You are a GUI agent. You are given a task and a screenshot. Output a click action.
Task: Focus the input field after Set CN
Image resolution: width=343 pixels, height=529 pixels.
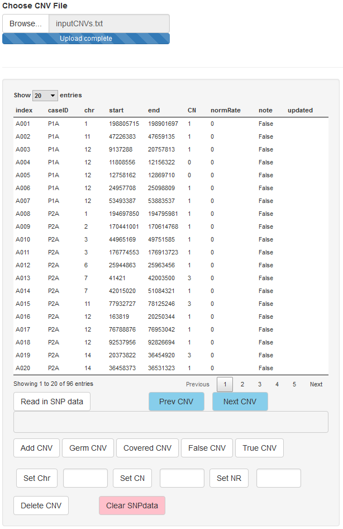click(x=182, y=478)
